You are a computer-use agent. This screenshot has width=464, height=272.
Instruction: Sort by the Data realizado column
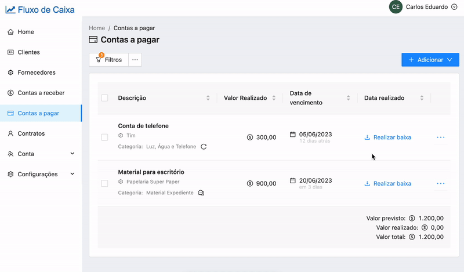pos(422,98)
